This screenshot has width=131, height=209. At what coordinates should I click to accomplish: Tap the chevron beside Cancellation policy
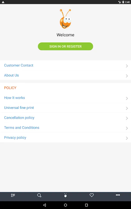point(127,118)
